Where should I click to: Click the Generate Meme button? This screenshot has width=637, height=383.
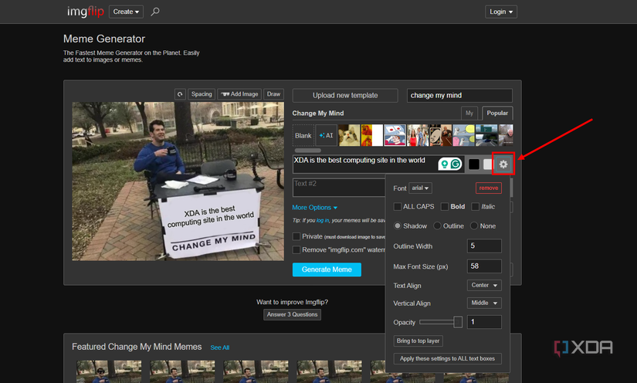click(327, 269)
